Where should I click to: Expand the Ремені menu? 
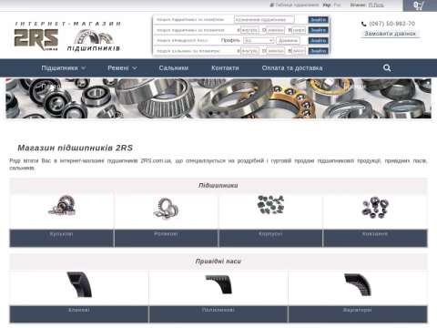click(122, 68)
